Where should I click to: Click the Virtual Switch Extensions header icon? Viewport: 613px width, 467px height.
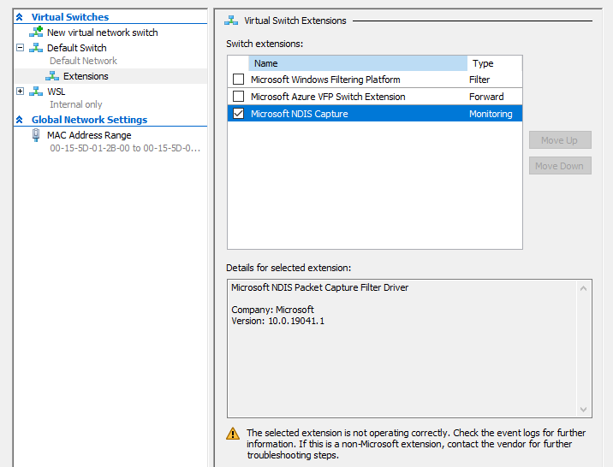click(x=229, y=20)
